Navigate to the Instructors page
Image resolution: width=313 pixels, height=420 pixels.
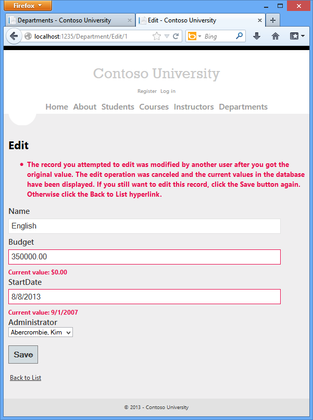coord(194,106)
